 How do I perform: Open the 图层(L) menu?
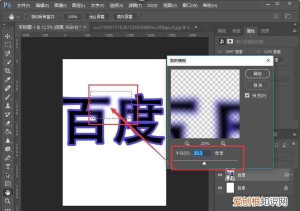tap(78, 5)
